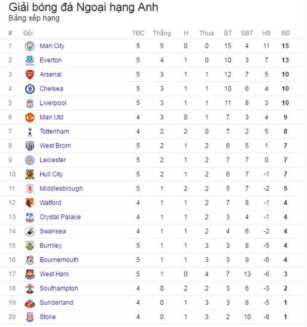Click the Man Utd club crest
The height and width of the screenshot is (327, 307).
30,117
